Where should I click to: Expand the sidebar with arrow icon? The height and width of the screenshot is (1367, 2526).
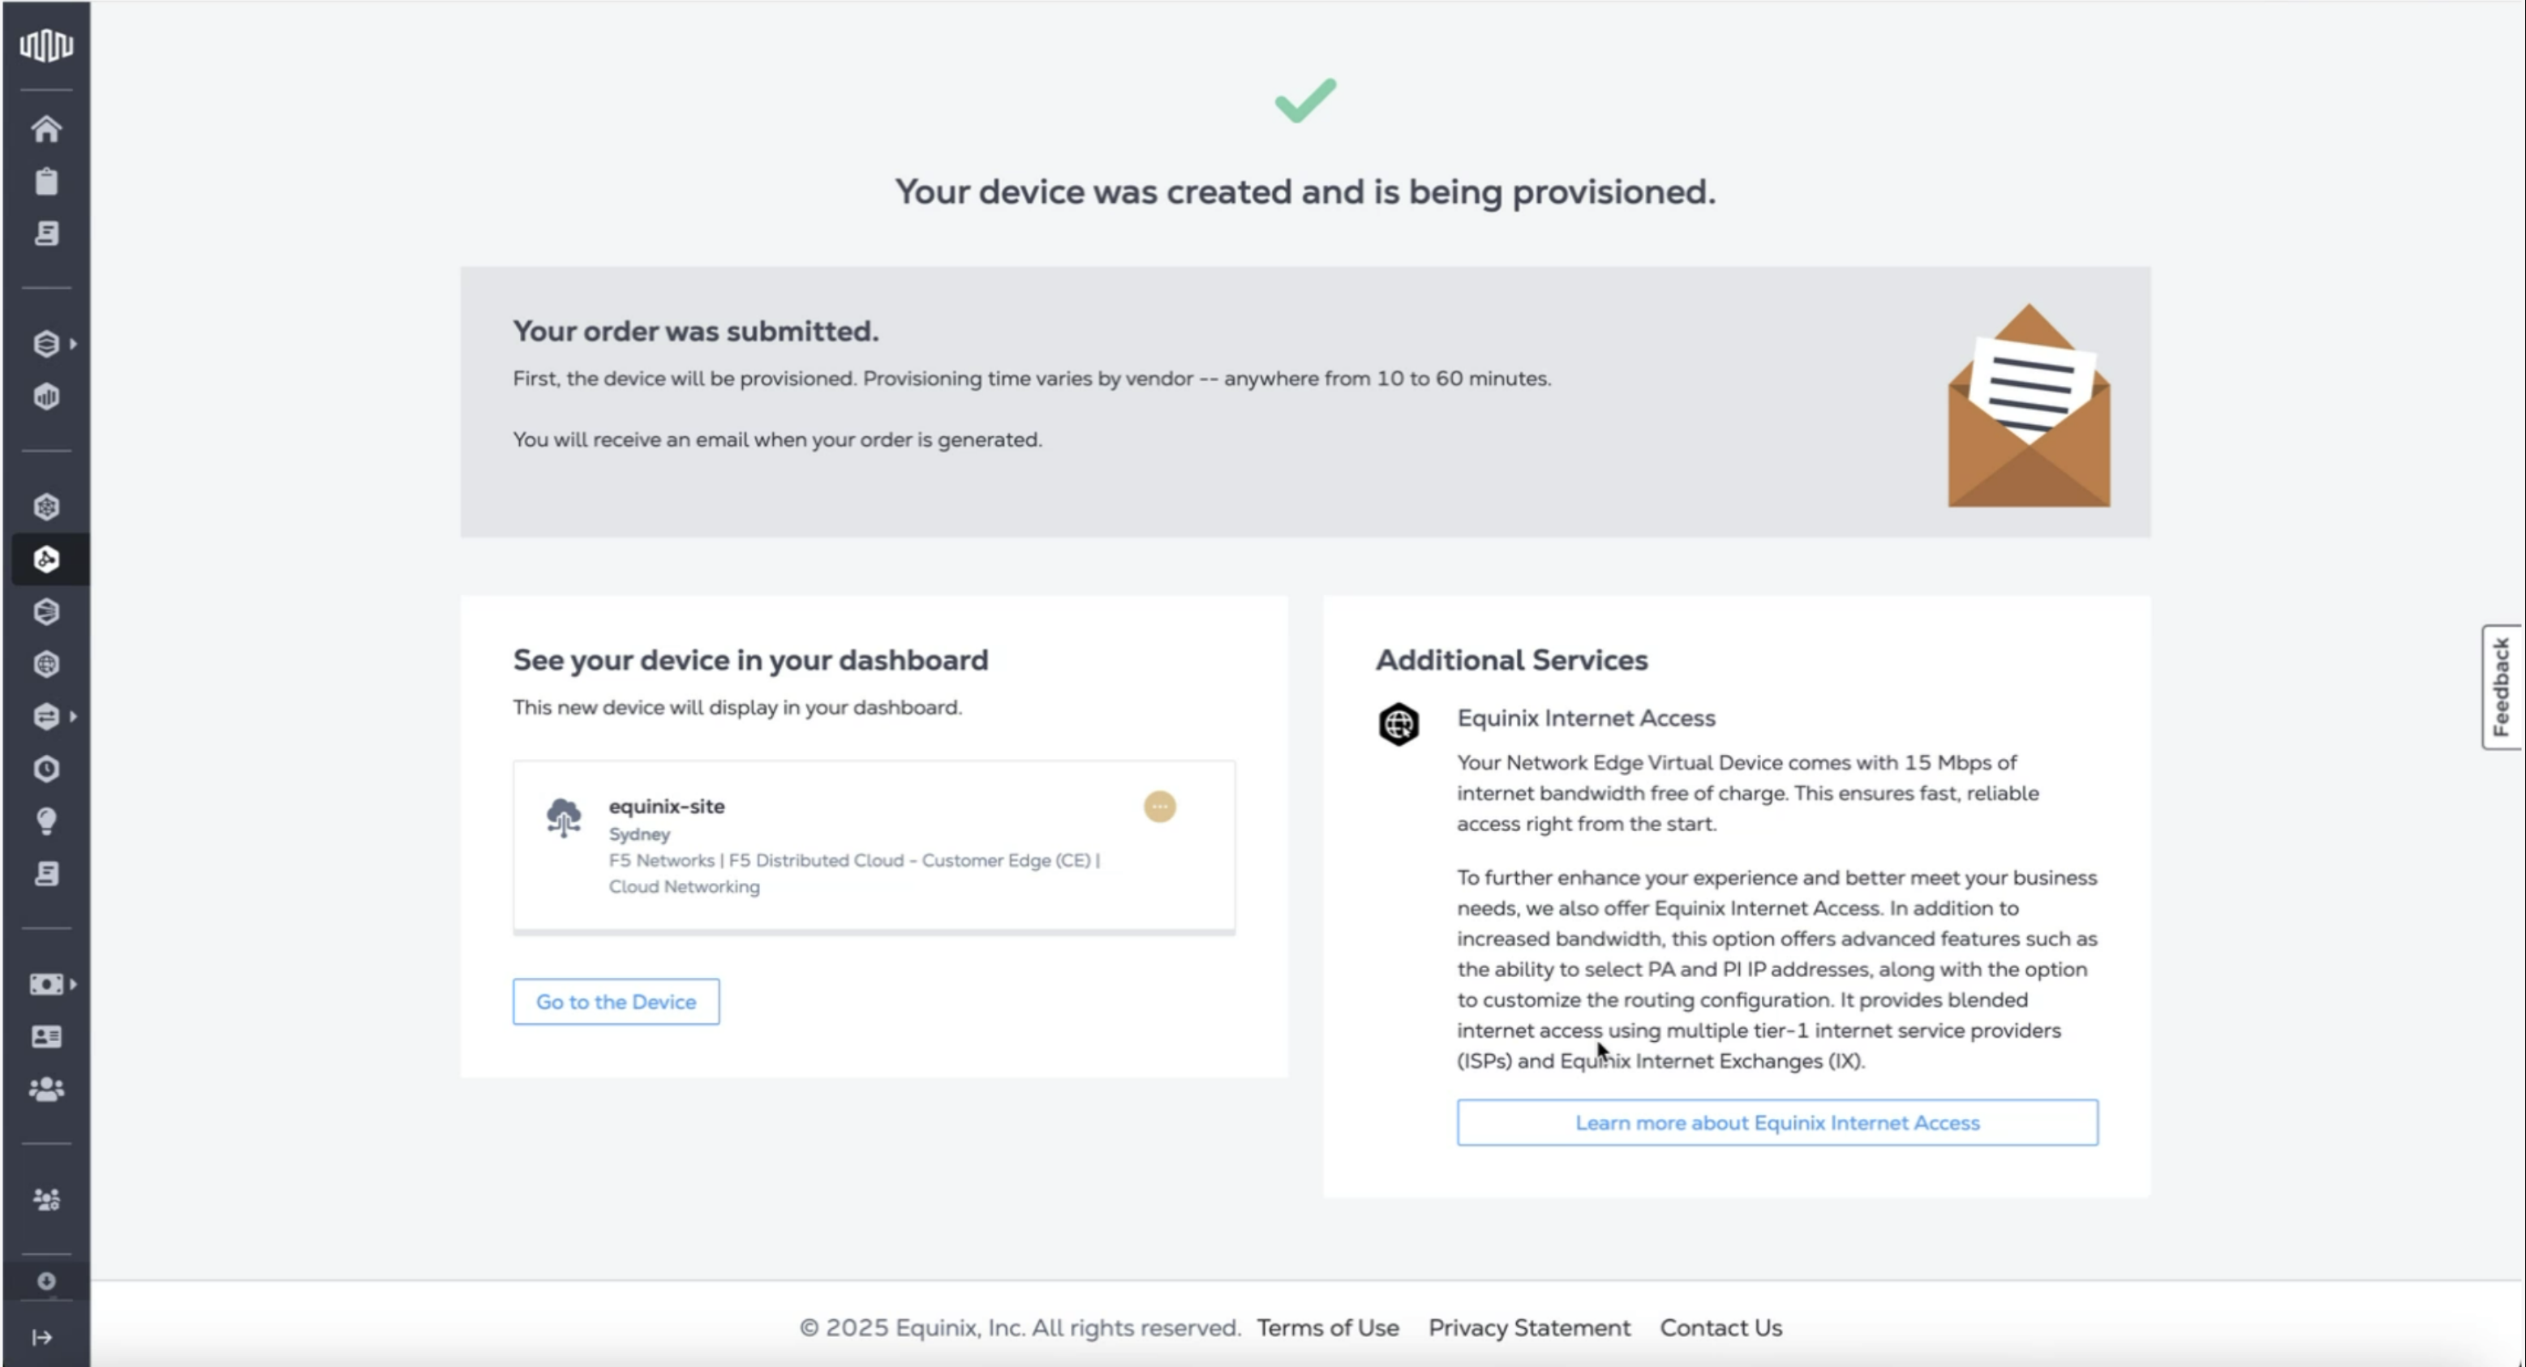[42, 1338]
